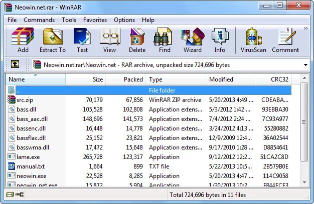The image size is (314, 204).
Task: Click the manual.txt NFO file icon
Action: 12,166
